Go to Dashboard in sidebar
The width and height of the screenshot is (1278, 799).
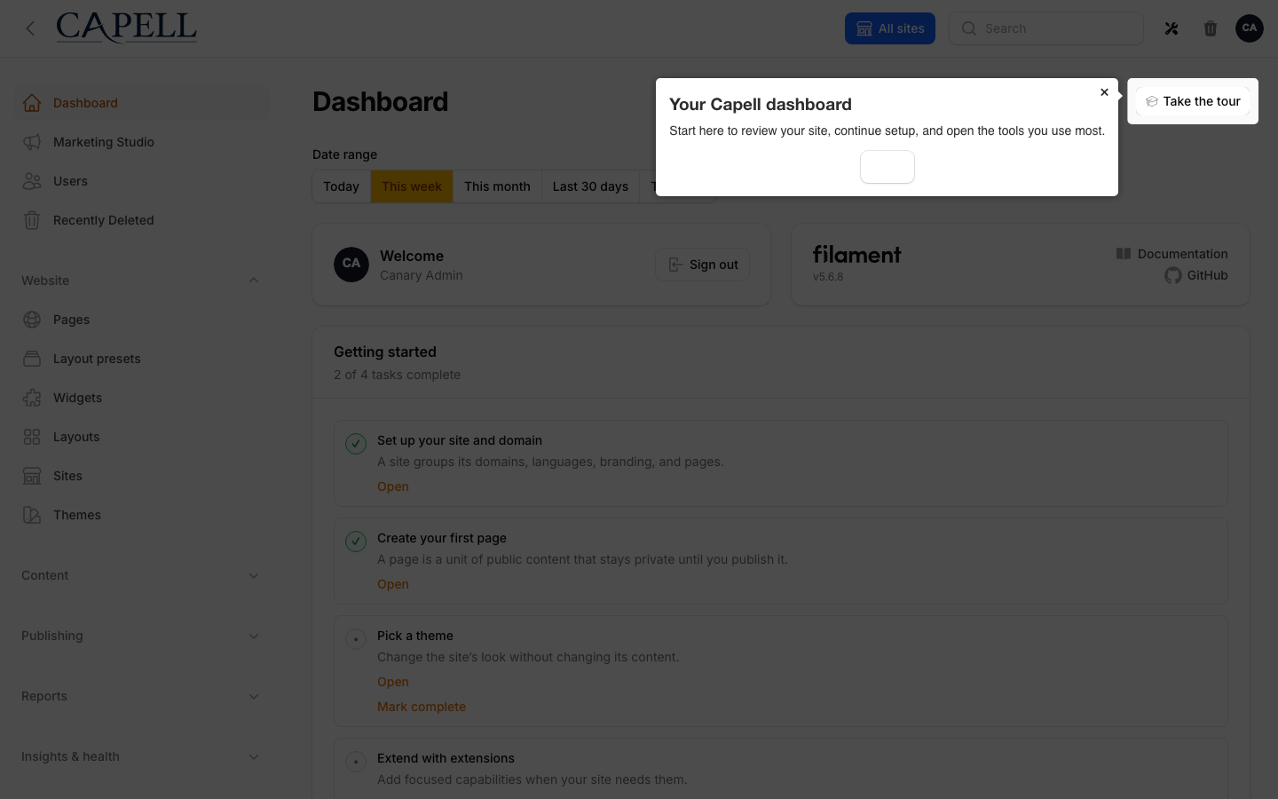tap(144, 103)
